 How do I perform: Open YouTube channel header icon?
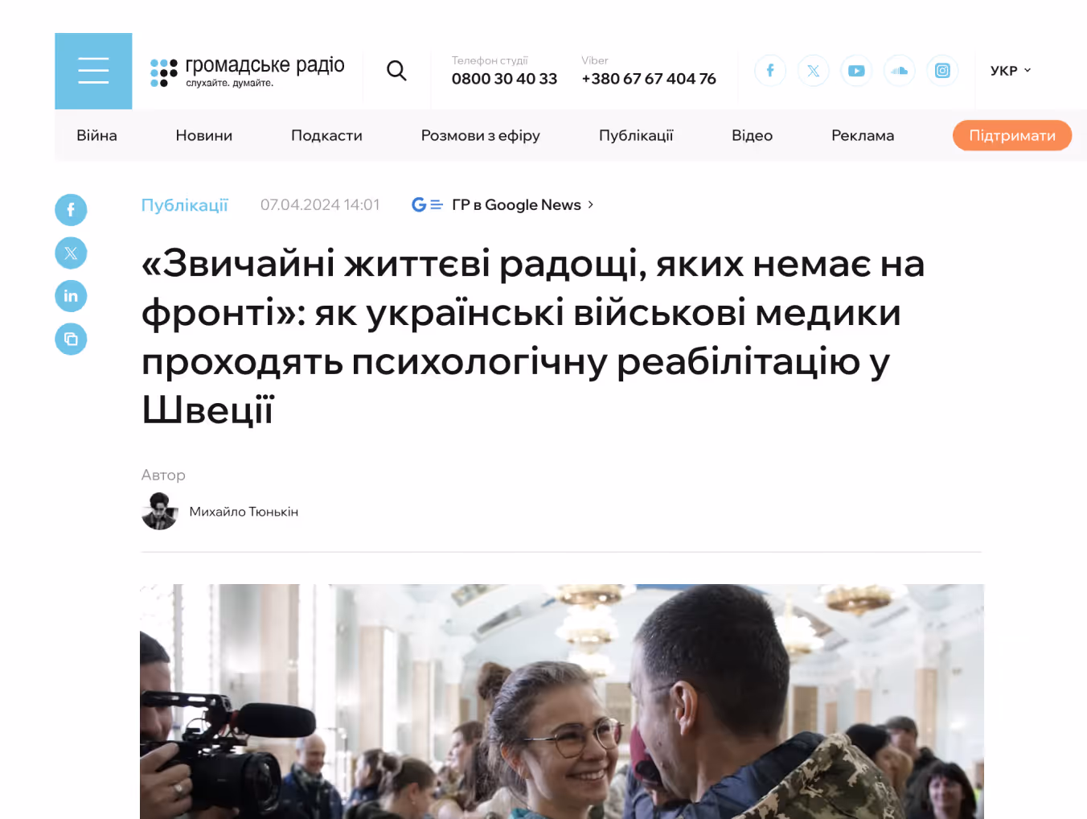856,71
